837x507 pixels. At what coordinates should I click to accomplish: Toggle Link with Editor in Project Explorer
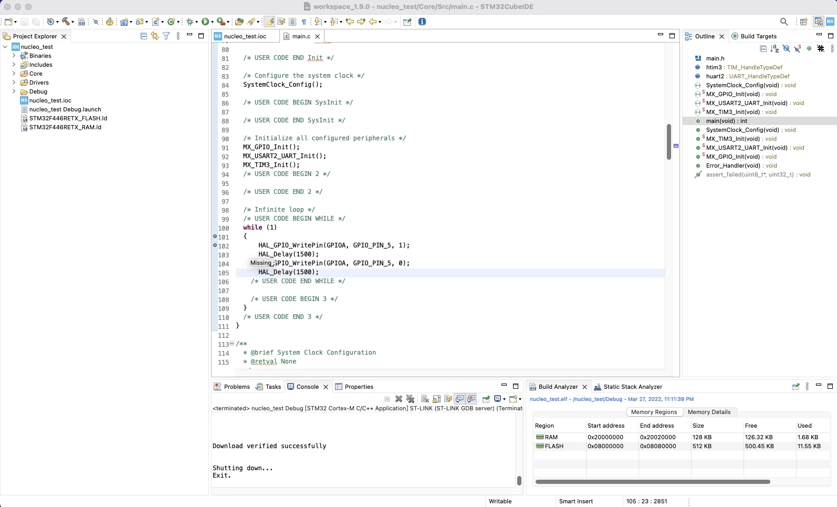155,36
